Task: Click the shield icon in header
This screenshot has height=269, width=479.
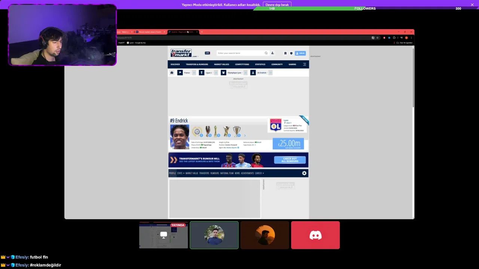Action: 291,53
